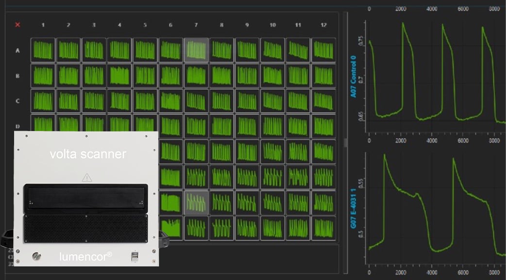Screen dimensions: 506x280
Task: Choose well H12 at the grid corner
Action: [323, 227]
